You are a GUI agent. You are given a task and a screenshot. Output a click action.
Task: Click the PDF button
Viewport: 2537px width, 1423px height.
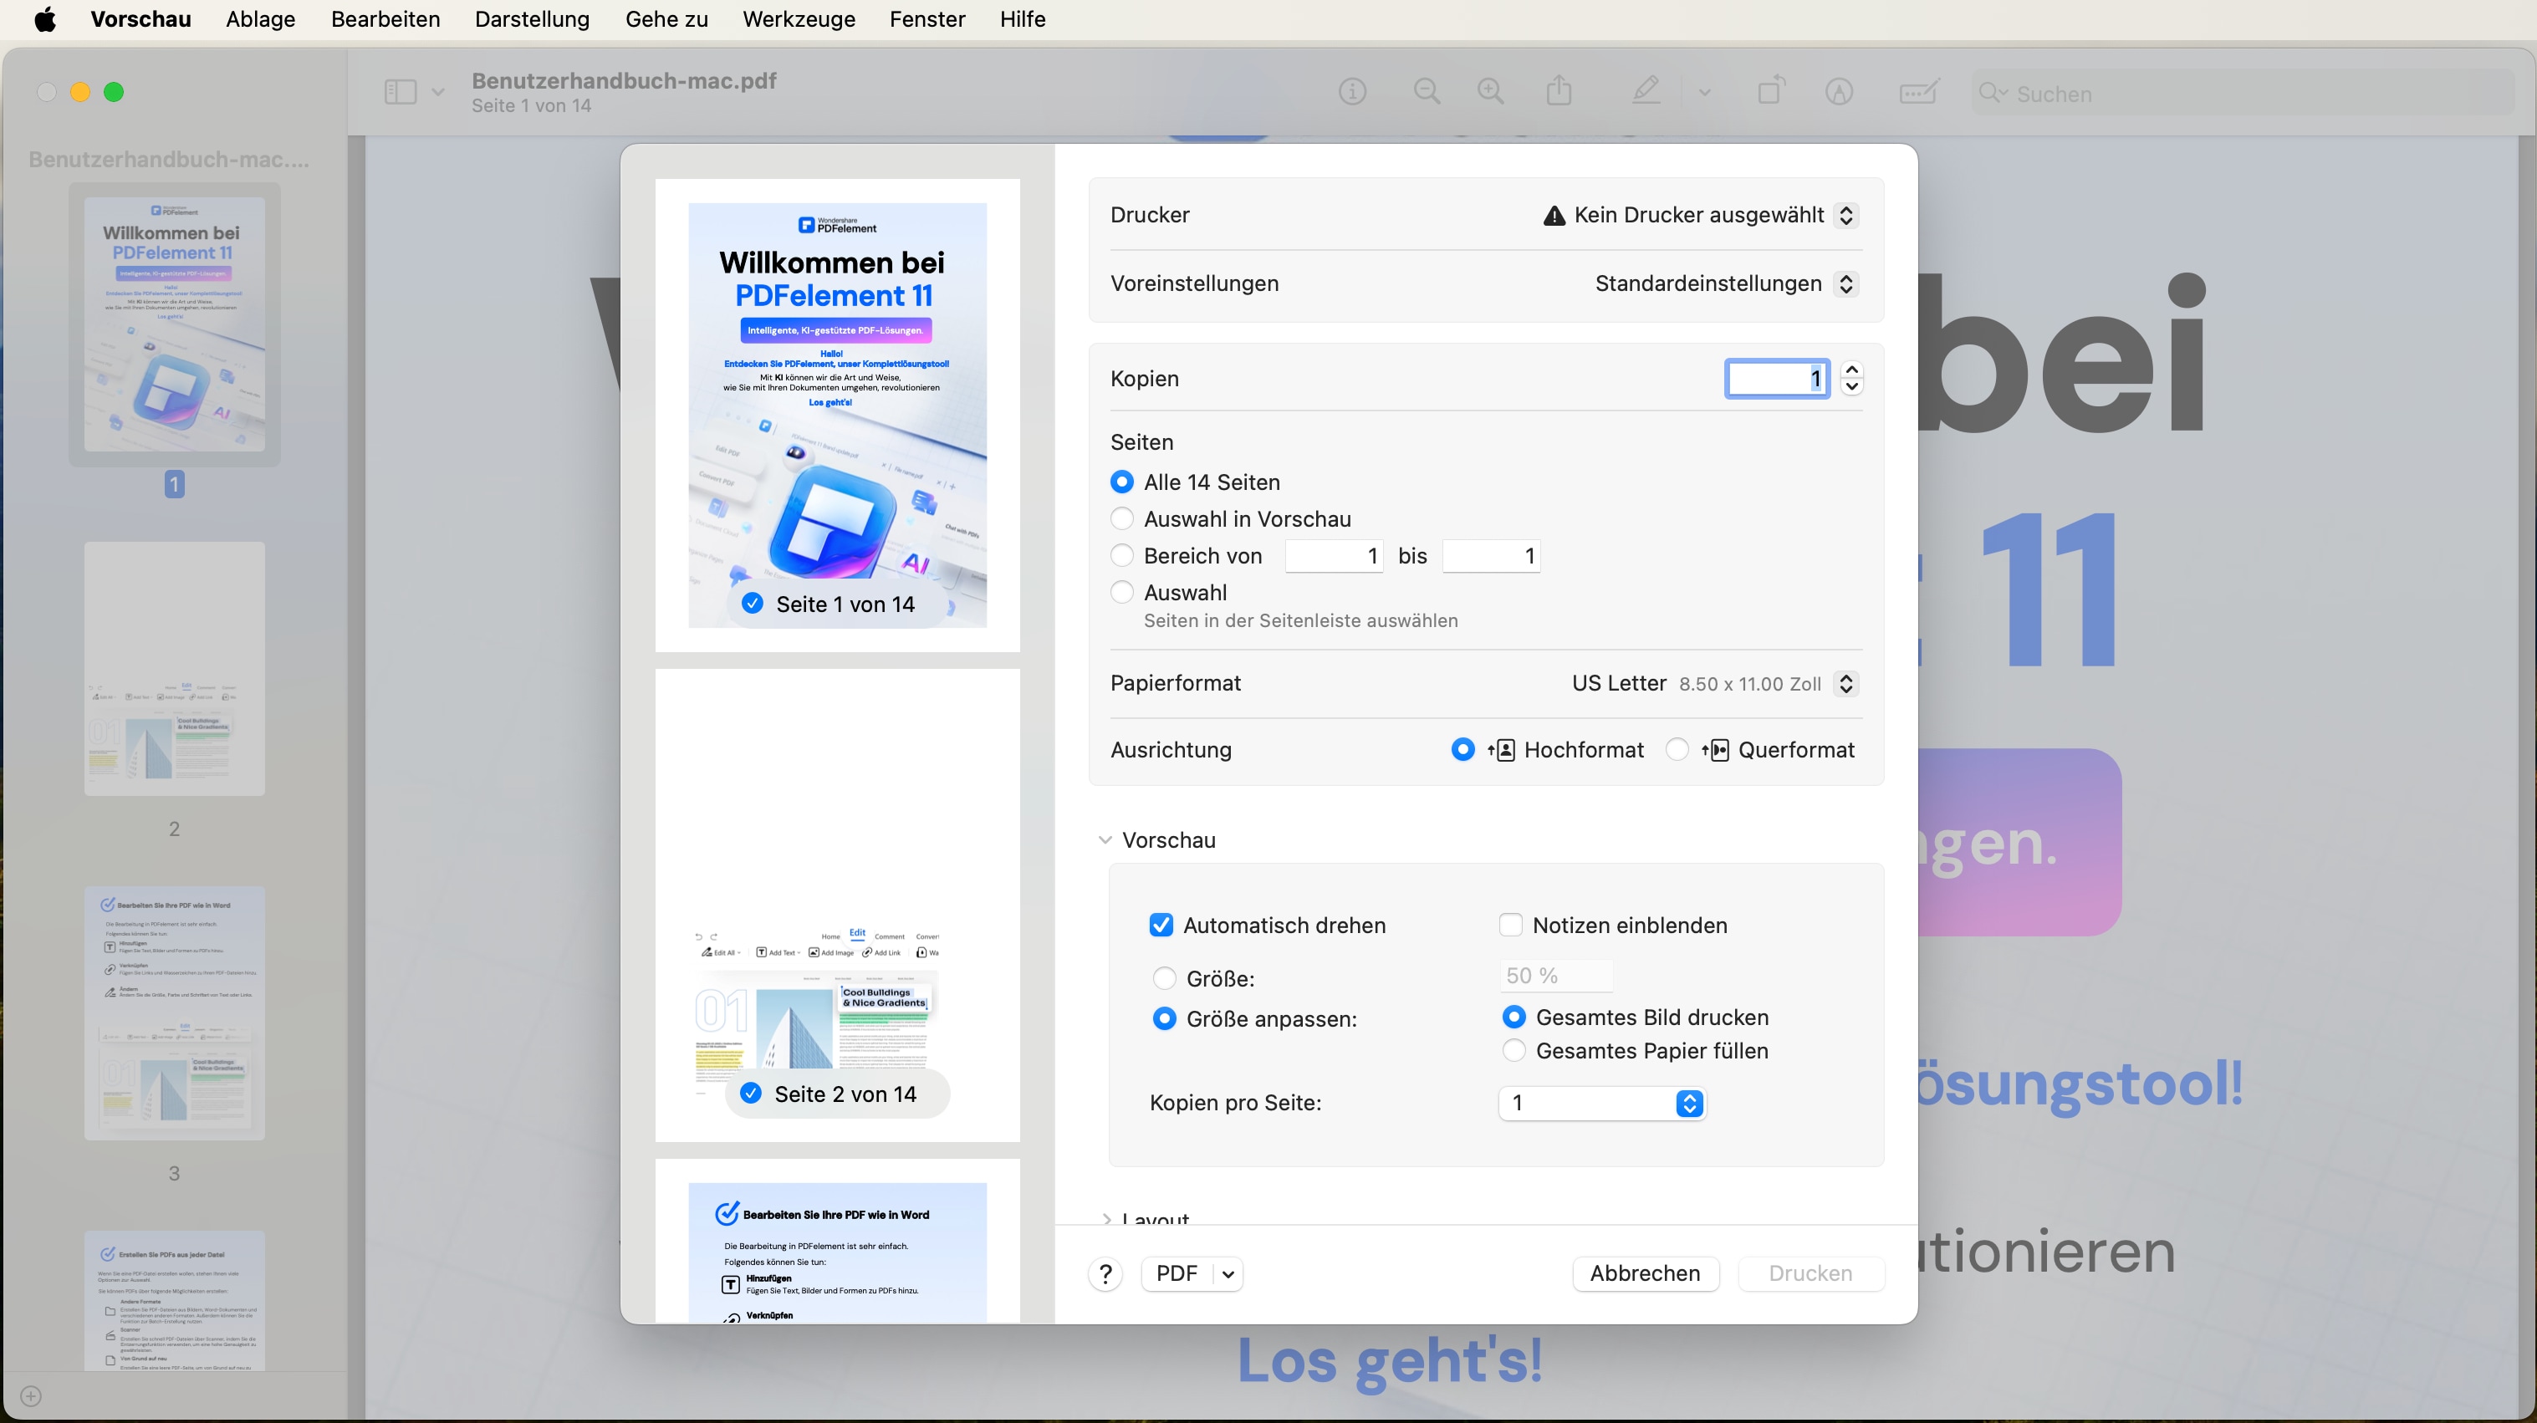point(1177,1274)
